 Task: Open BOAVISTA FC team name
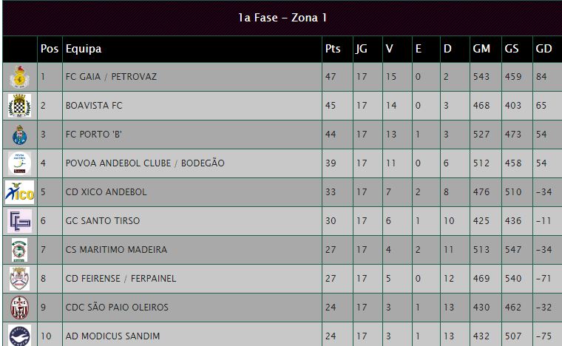[94, 105]
